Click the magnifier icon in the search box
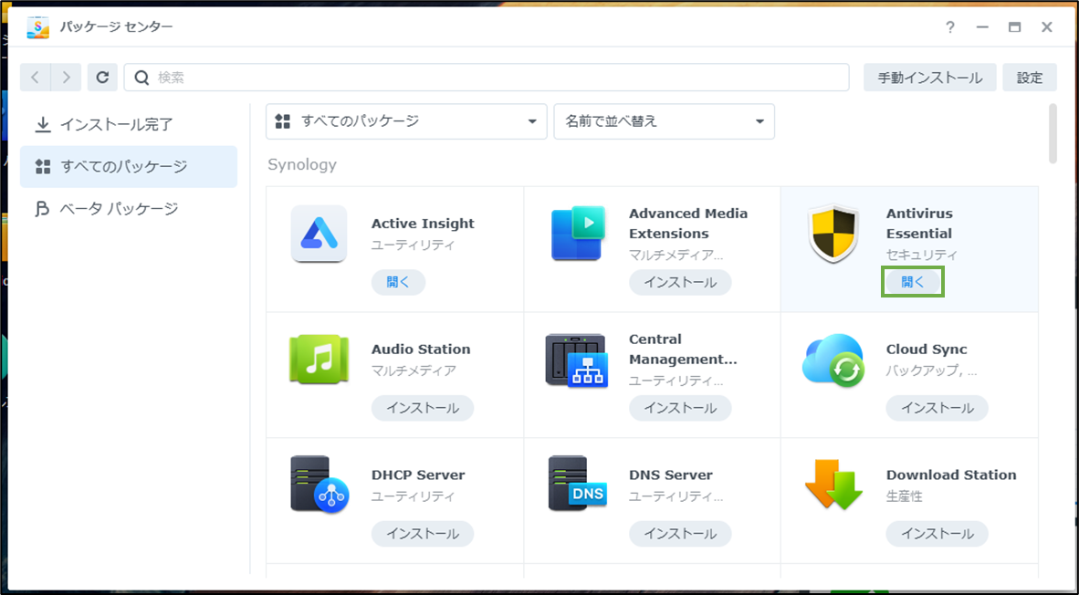 (141, 78)
